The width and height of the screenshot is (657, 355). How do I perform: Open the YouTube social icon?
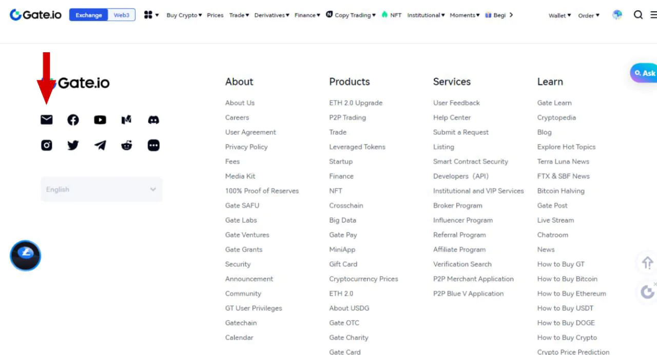click(100, 119)
